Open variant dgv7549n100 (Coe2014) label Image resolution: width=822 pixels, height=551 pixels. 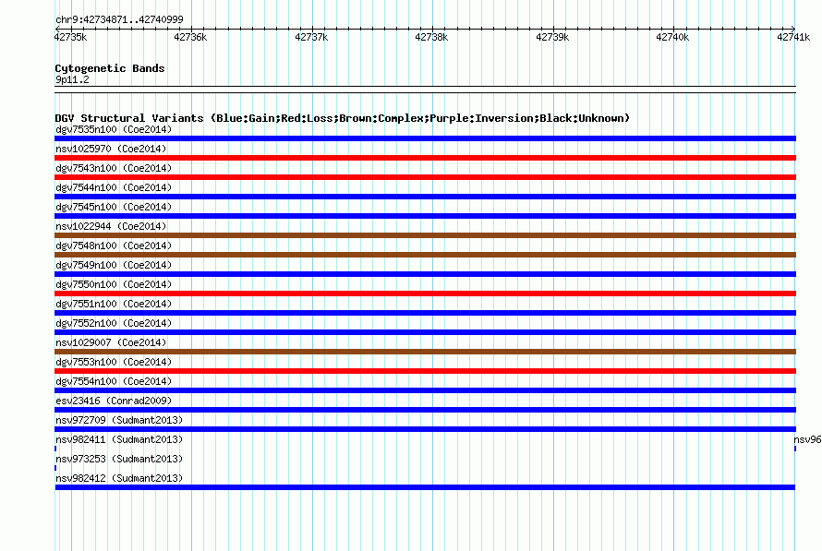(114, 265)
